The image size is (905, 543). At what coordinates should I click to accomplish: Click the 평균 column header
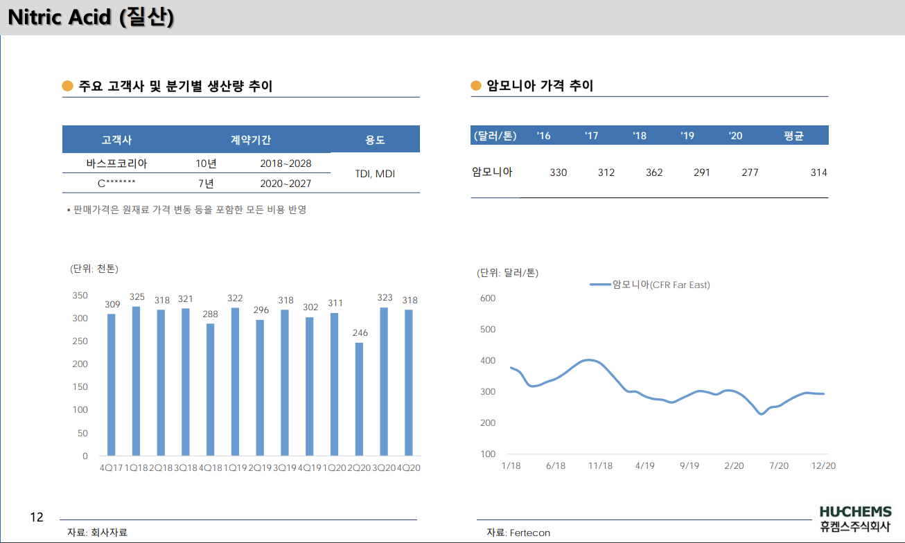[793, 136]
